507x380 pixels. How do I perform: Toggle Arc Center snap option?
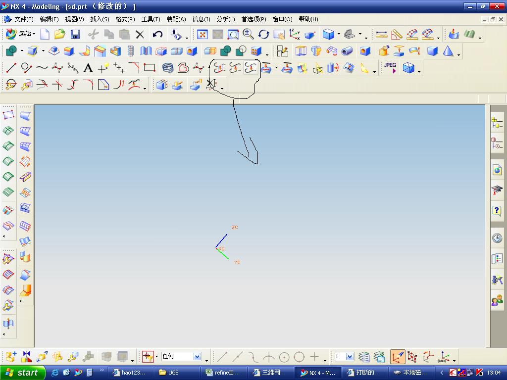click(x=284, y=357)
